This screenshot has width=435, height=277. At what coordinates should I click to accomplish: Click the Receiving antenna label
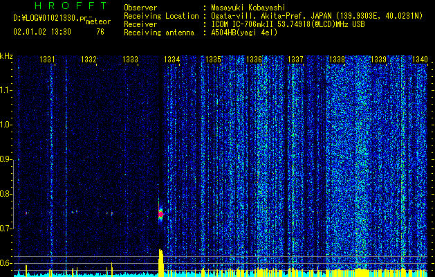[159, 33]
